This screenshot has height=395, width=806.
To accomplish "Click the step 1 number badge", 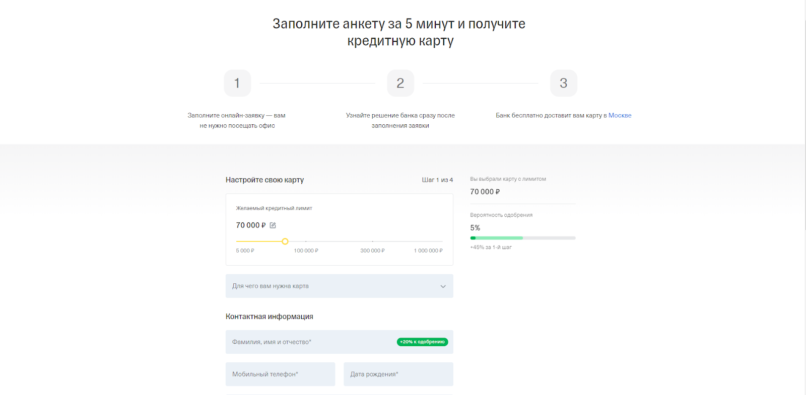I will tap(237, 83).
